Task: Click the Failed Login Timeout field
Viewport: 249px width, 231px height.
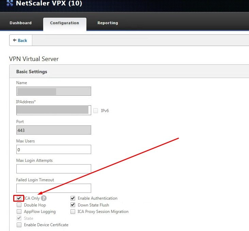Action: point(53,188)
